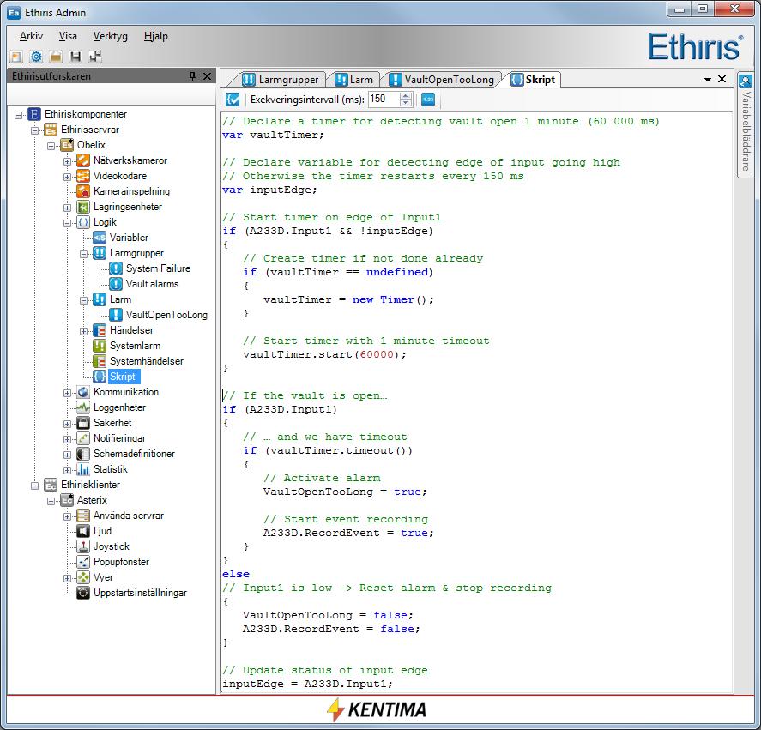Collapse the Logik node
Viewport: 761px width, 730px height.
67,223
